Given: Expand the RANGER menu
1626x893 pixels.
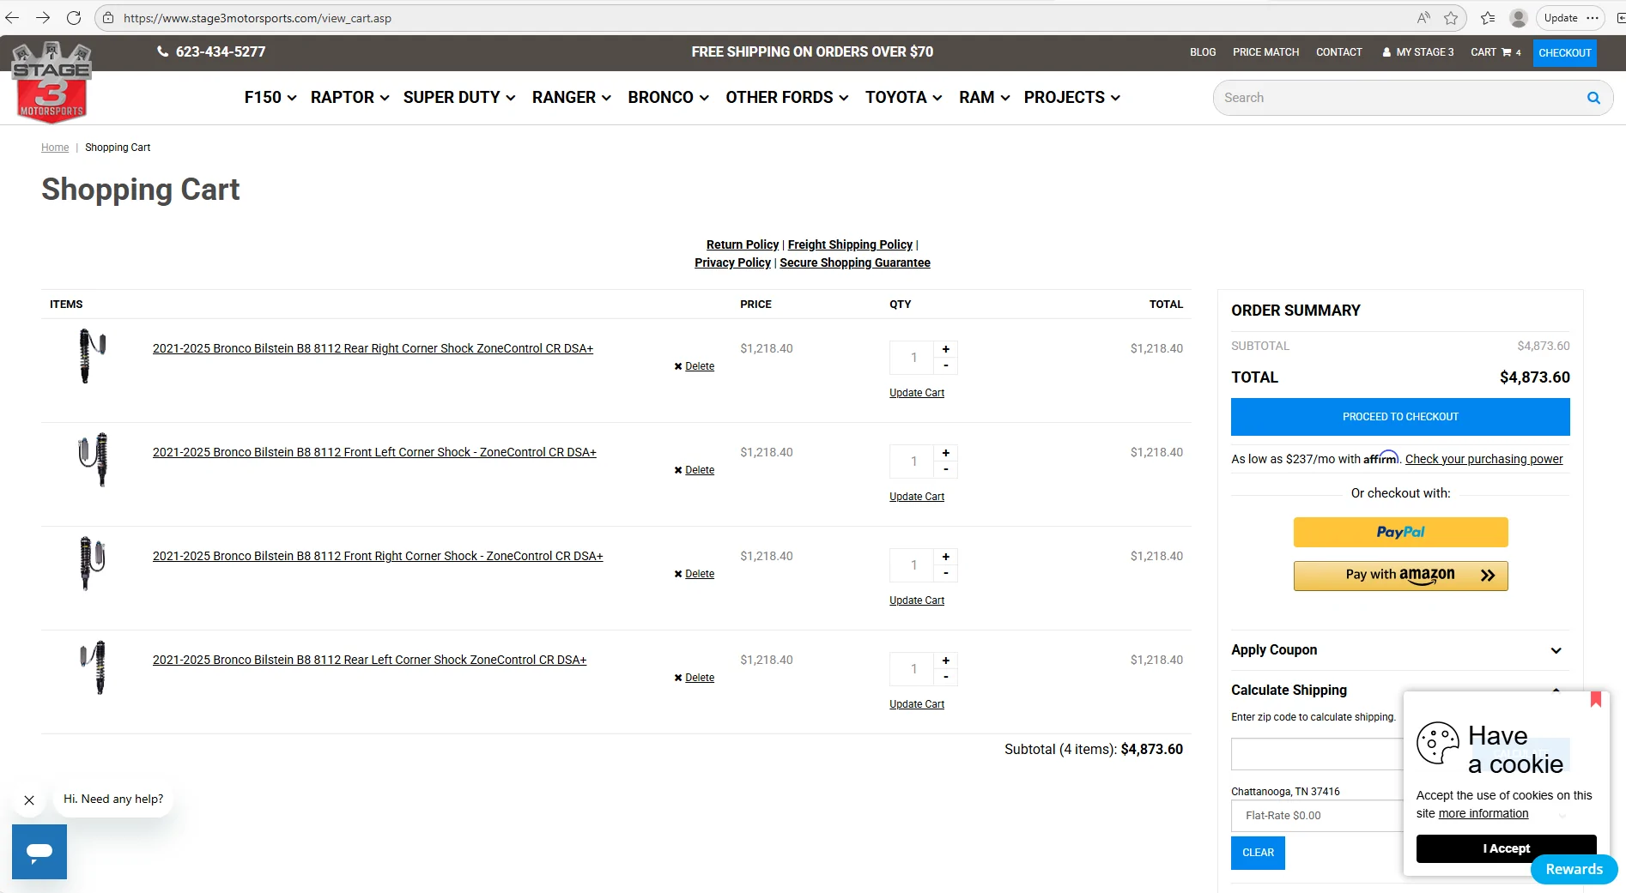Looking at the screenshot, I should point(572,98).
